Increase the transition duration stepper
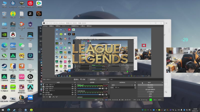The height and width of the screenshot is (112, 200). click(x=135, y=87)
